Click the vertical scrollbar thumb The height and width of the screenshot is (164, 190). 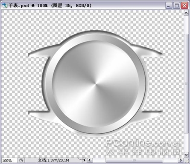point(186,83)
